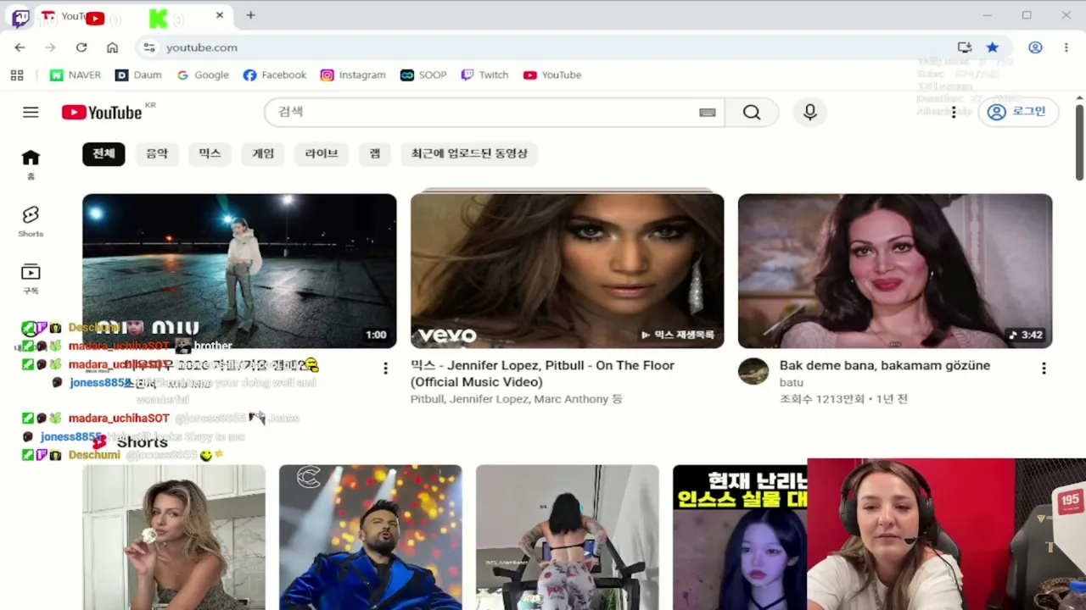Screen dimensions: 1086x610
Task: Visit the batu channel name link
Action: coord(792,383)
